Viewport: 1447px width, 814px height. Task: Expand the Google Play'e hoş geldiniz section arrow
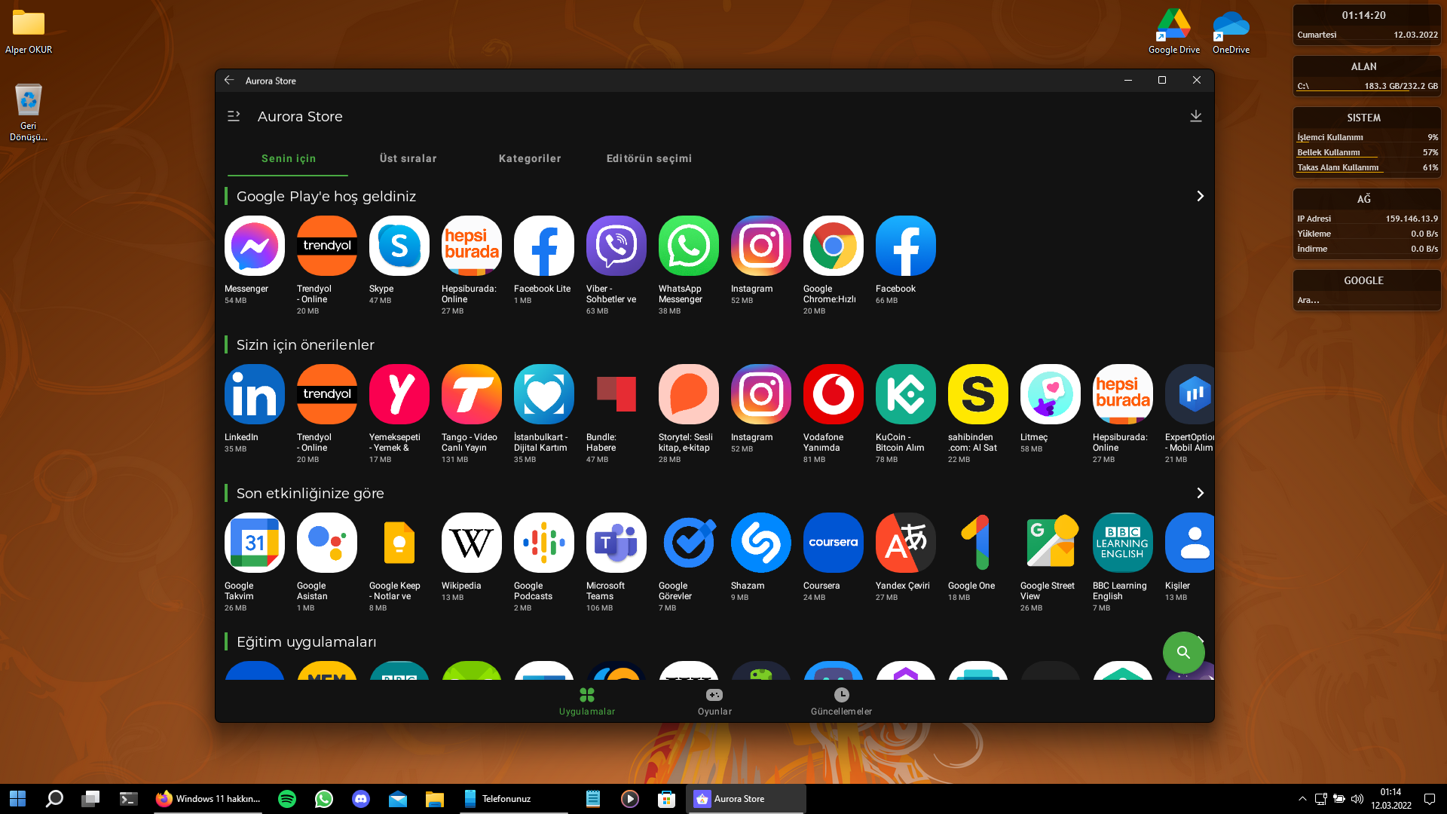tap(1200, 196)
